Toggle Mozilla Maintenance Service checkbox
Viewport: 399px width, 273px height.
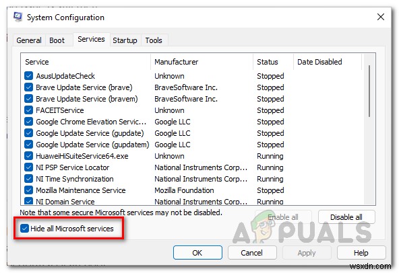coord(28,190)
